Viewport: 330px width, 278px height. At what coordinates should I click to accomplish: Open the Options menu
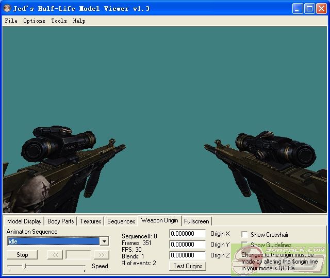click(x=34, y=21)
